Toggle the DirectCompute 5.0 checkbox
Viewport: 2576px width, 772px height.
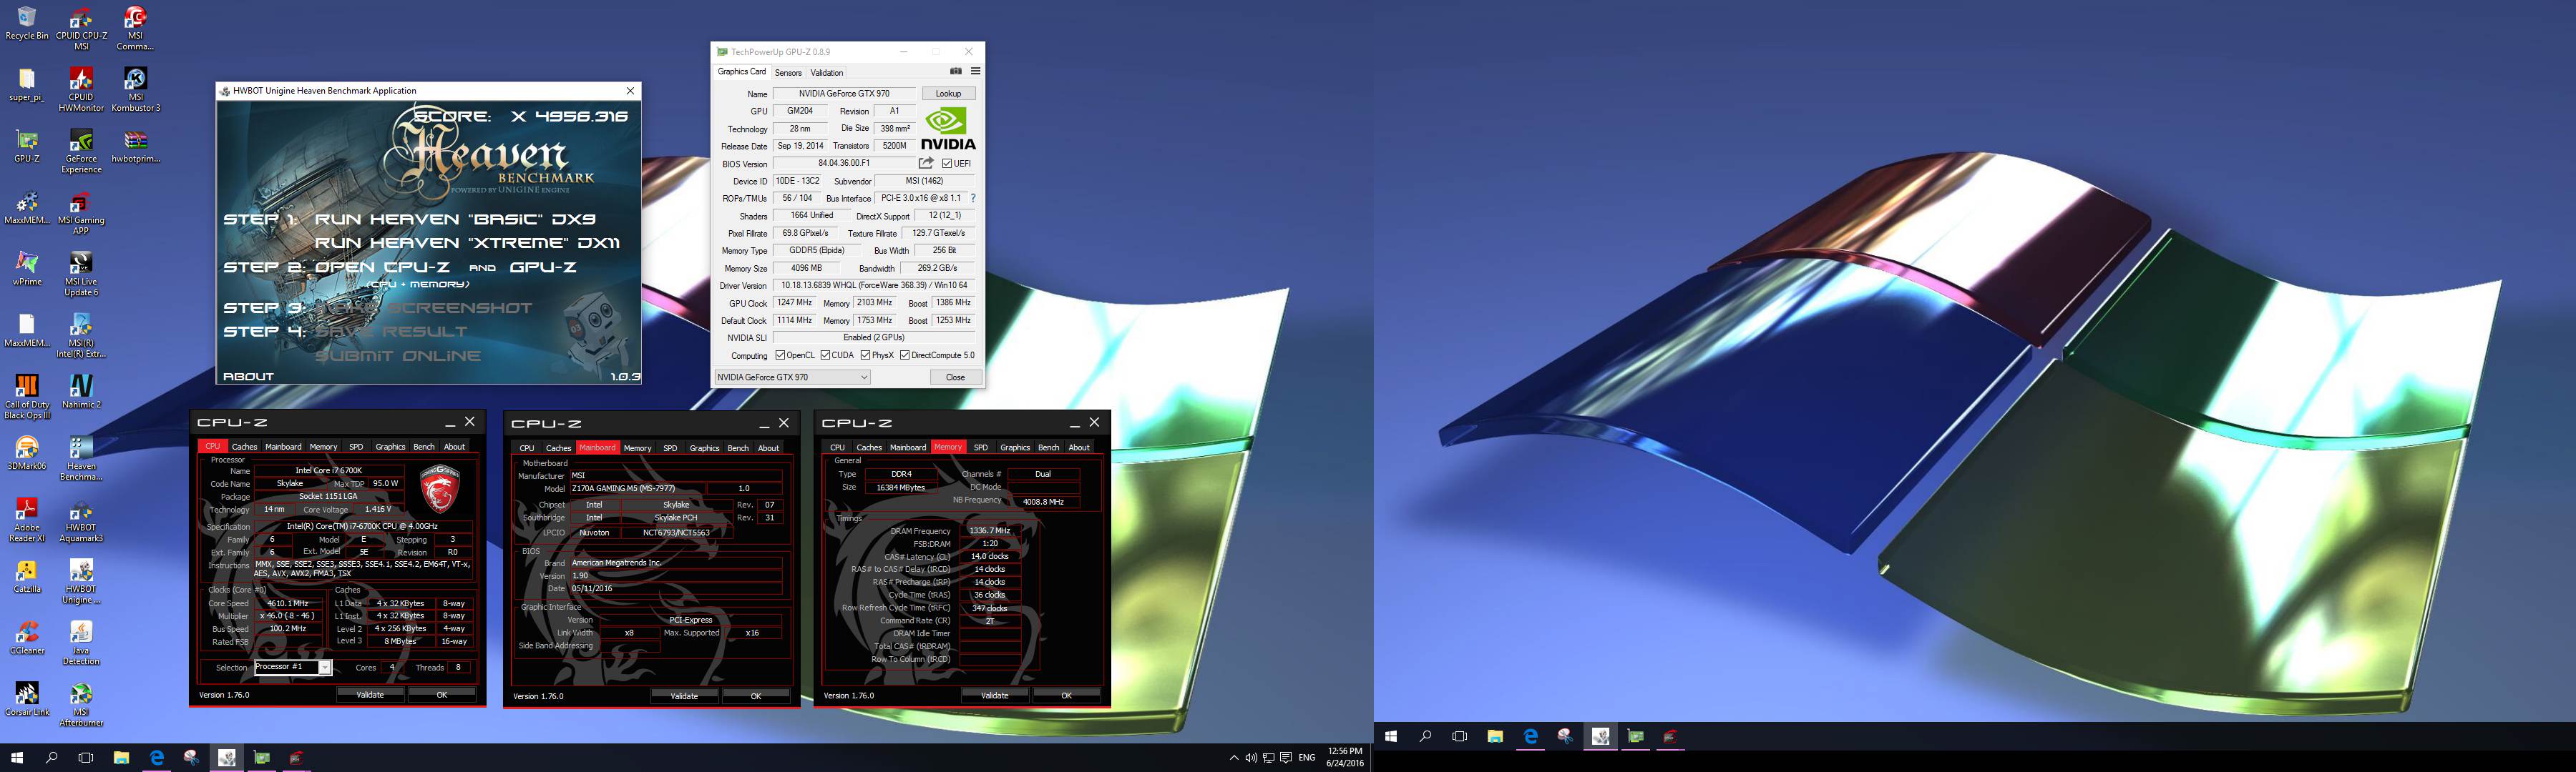904,355
